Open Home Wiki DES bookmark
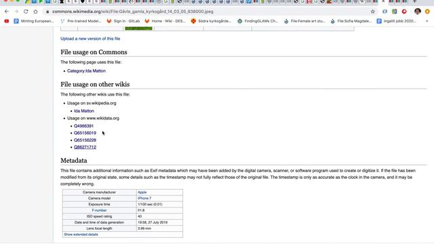This screenshot has width=434, height=244. click(x=165, y=21)
